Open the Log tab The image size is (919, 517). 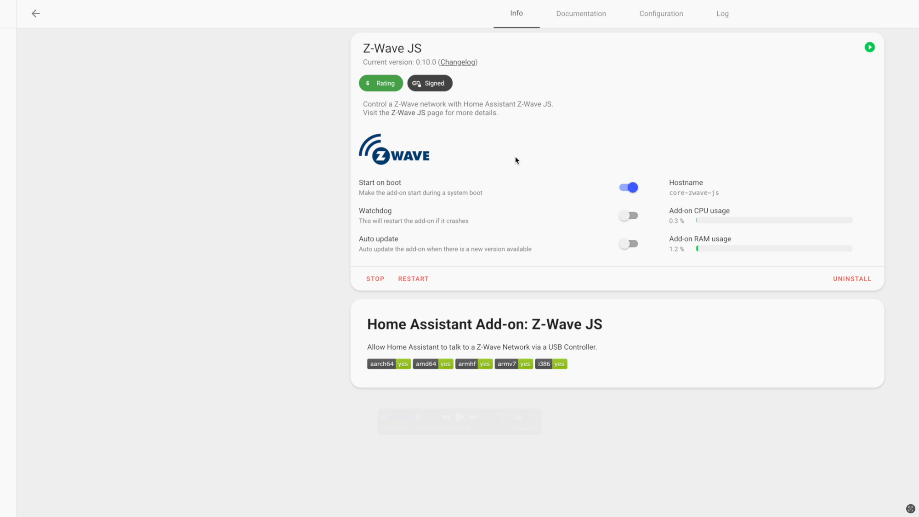722,14
